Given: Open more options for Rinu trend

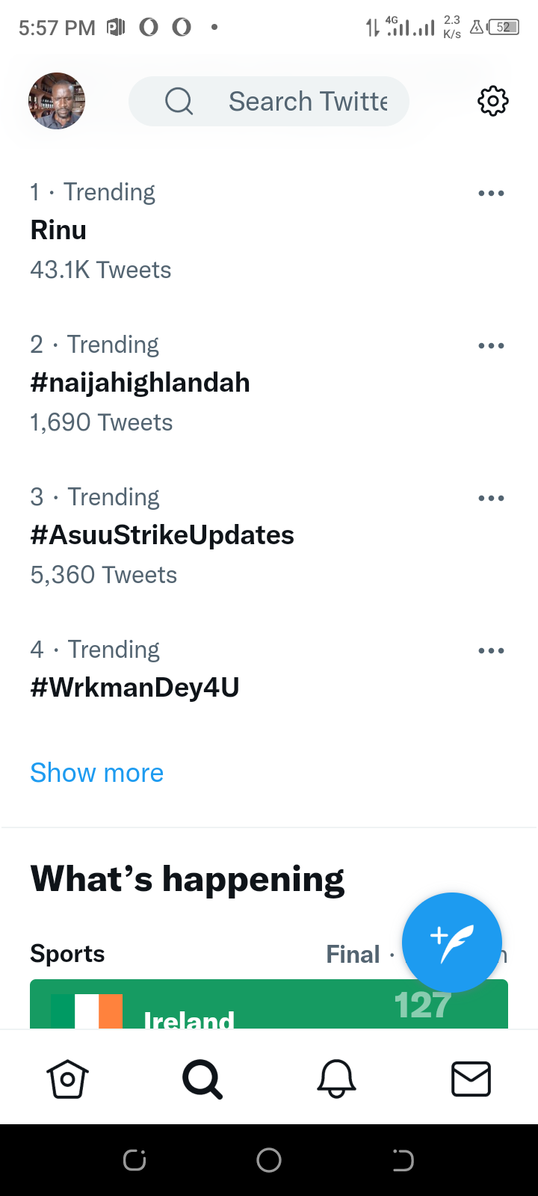Looking at the screenshot, I should 491,194.
